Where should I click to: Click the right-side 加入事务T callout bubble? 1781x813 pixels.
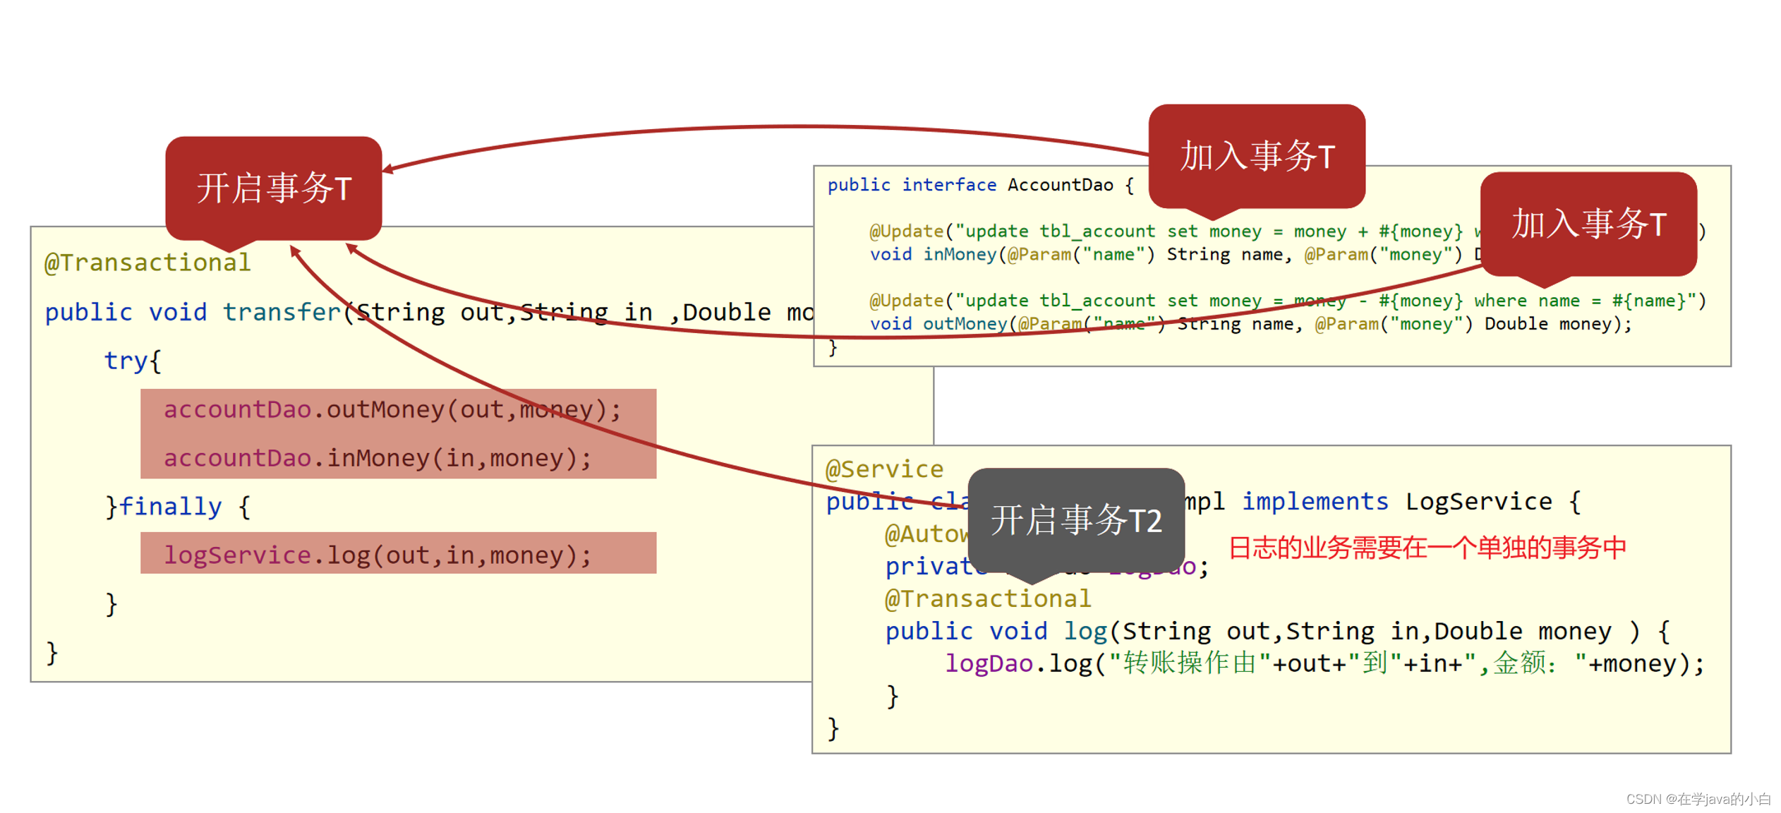(1588, 224)
